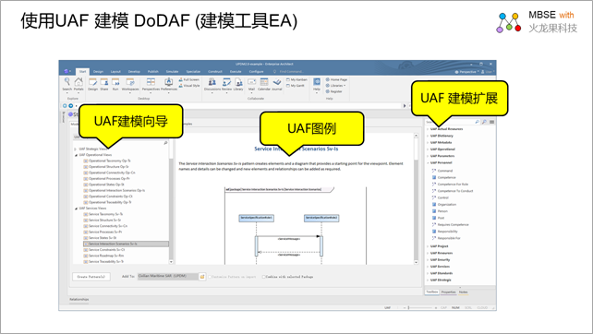Image resolution: width=593 pixels, height=334 pixels.
Task: Check Combine with selected Package option
Action: (x=263, y=277)
